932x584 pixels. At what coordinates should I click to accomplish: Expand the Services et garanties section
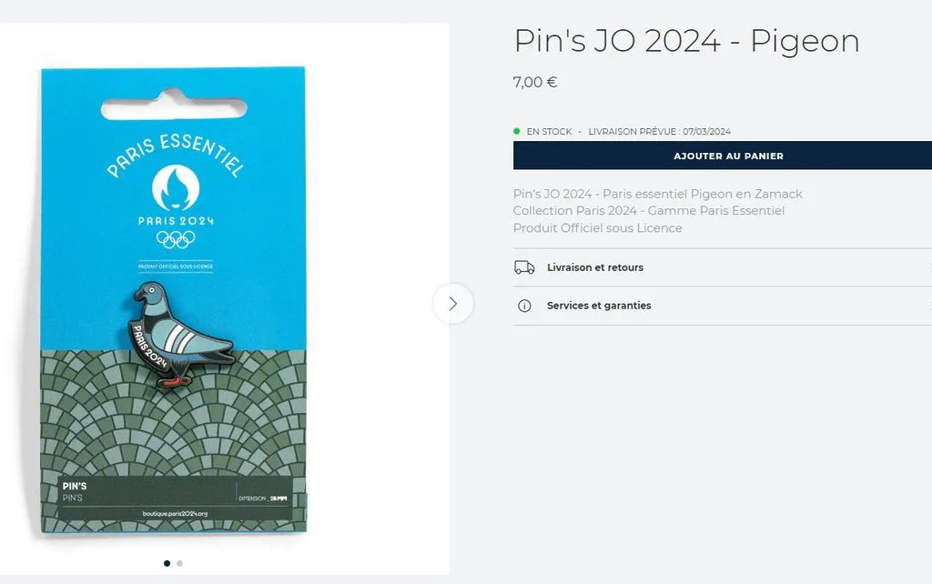[722, 306]
